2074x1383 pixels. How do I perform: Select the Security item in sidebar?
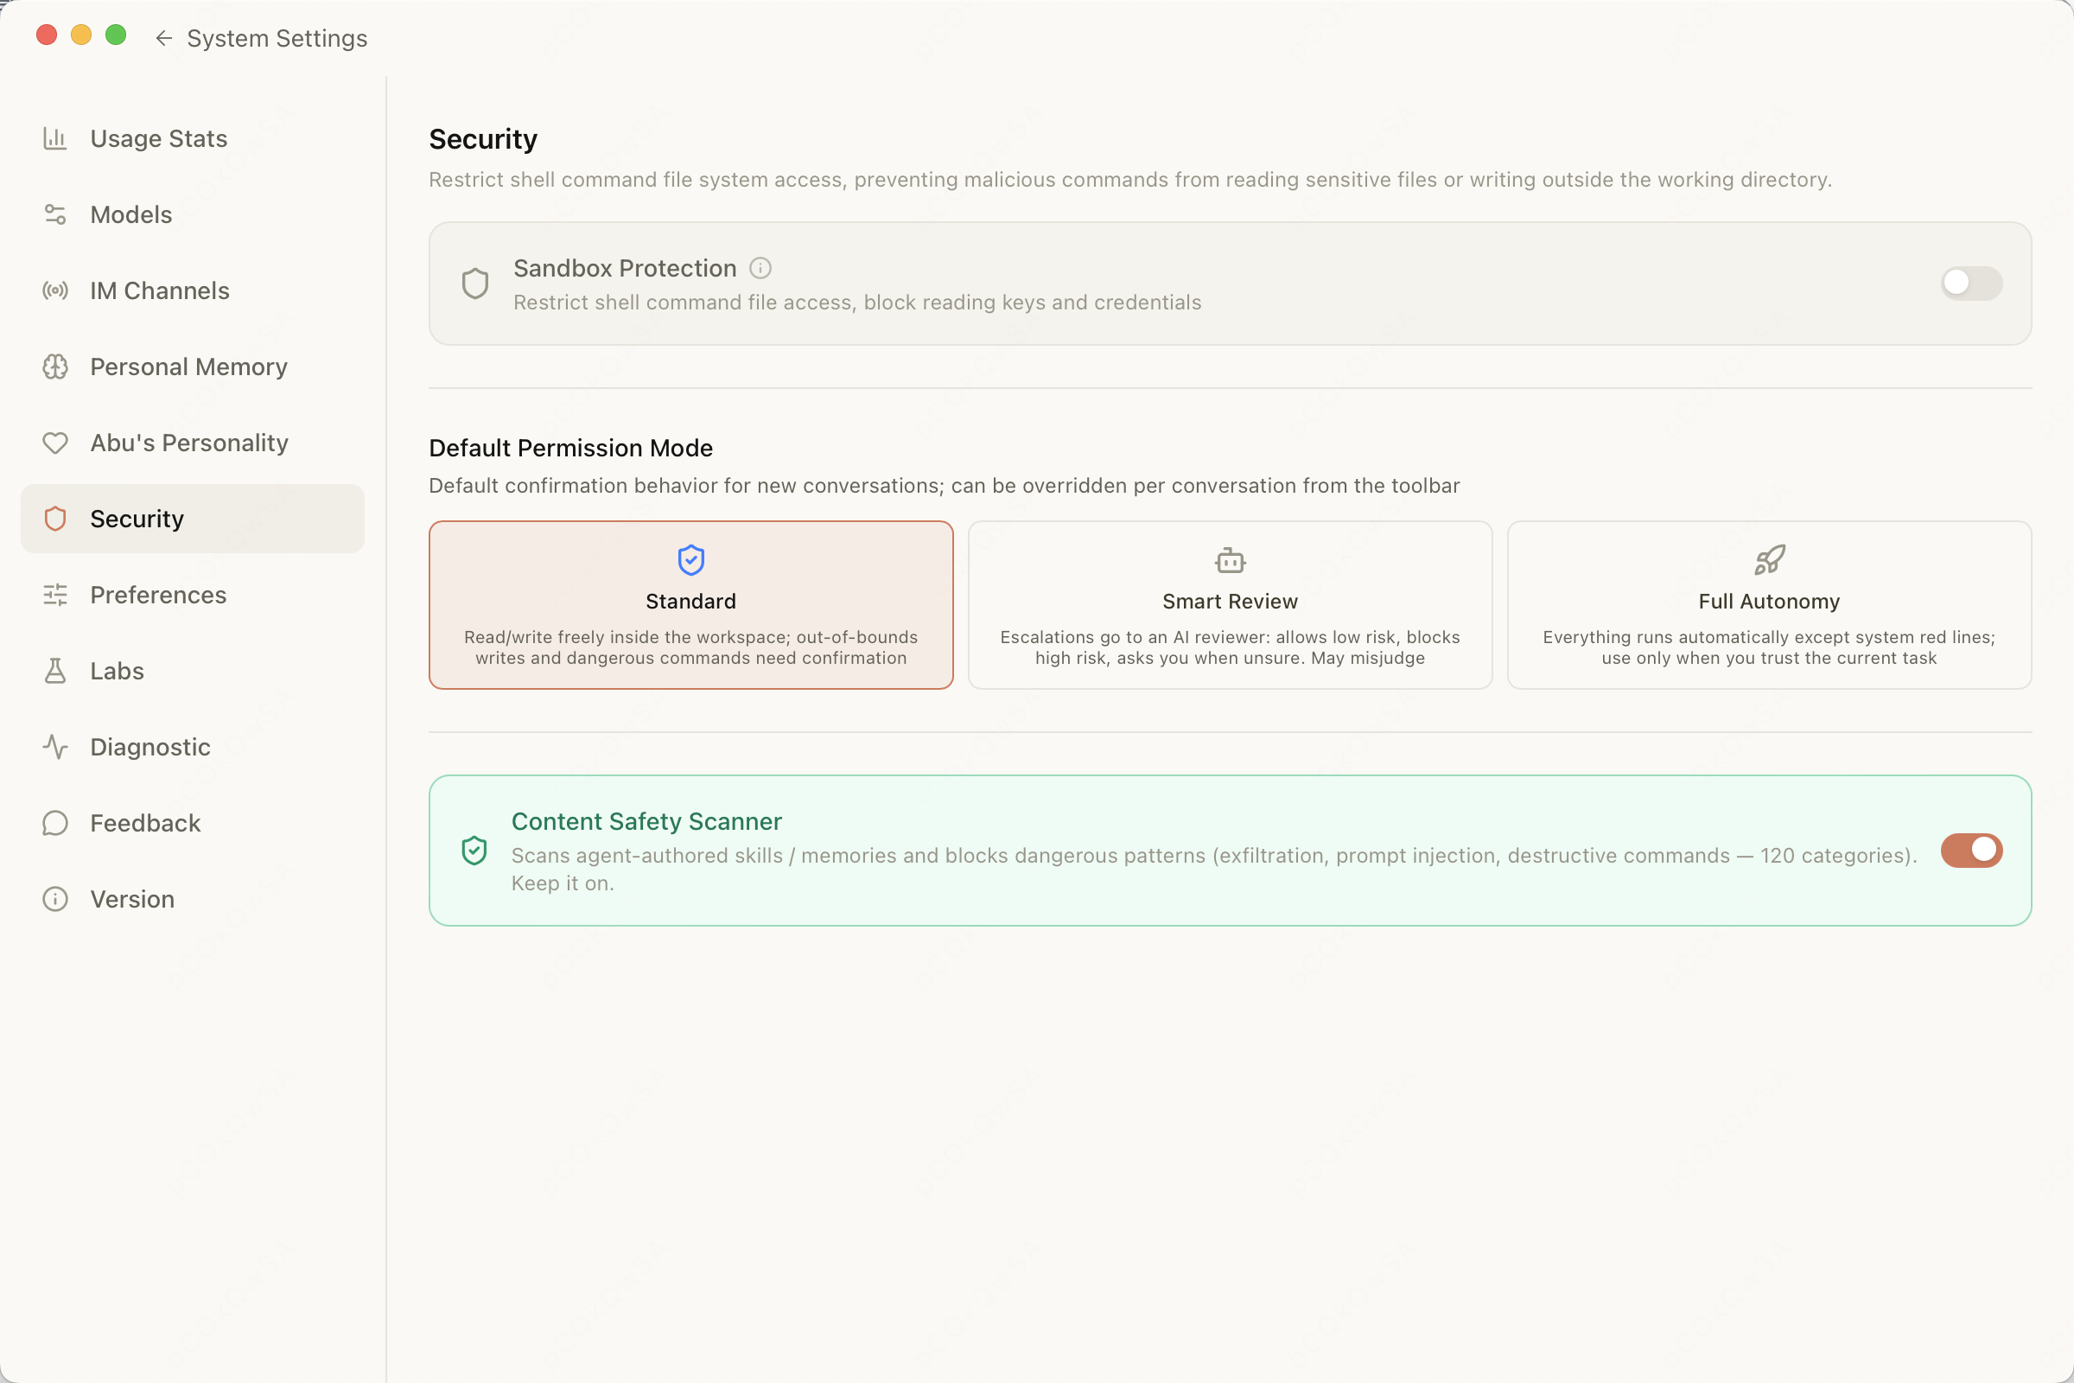pyautogui.click(x=192, y=519)
